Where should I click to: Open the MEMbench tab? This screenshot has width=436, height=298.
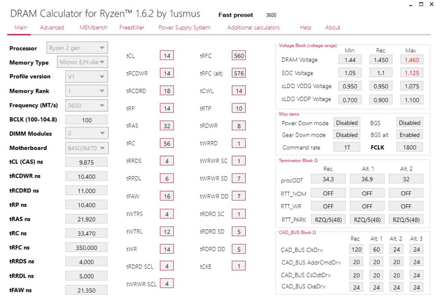click(93, 27)
